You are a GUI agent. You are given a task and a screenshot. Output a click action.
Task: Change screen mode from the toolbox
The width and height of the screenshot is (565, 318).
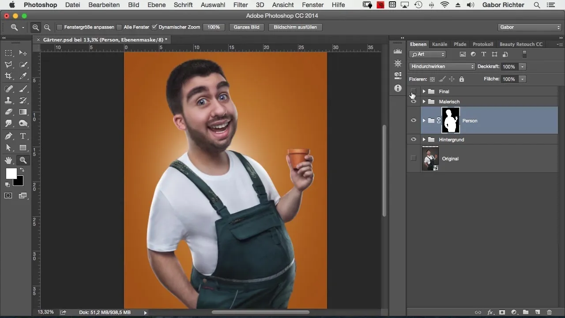pos(23,196)
